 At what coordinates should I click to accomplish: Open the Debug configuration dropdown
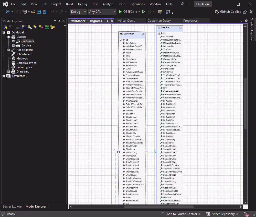tap(78, 12)
